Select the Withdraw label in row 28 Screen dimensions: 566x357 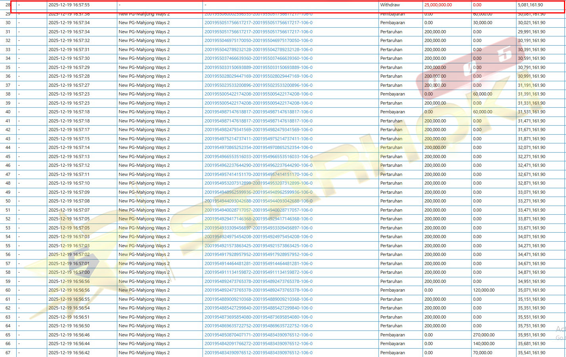[390, 5]
